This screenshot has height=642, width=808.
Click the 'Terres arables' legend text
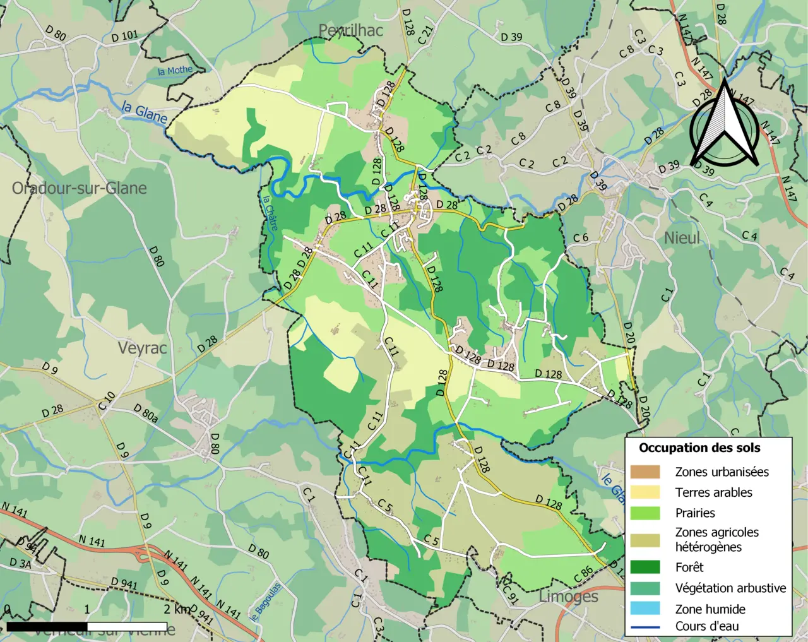point(714,492)
